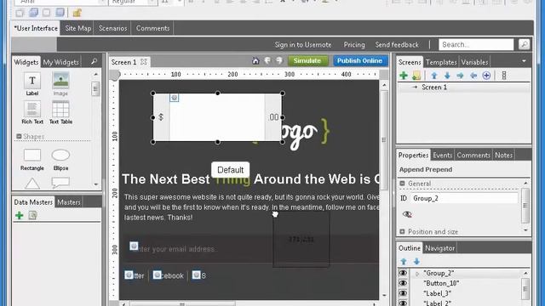Image resolution: width=545 pixels, height=306 pixels.
Task: Select the Rectangle shape widget
Action: [x=32, y=159]
